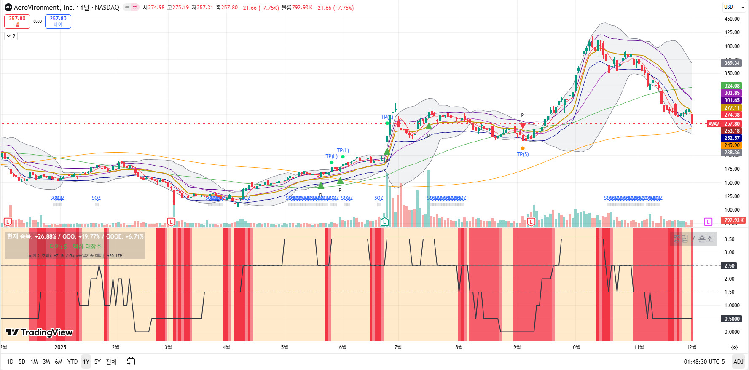This screenshot has height=370, width=749.
Task: Choose the YTD time range
Action: (x=72, y=362)
